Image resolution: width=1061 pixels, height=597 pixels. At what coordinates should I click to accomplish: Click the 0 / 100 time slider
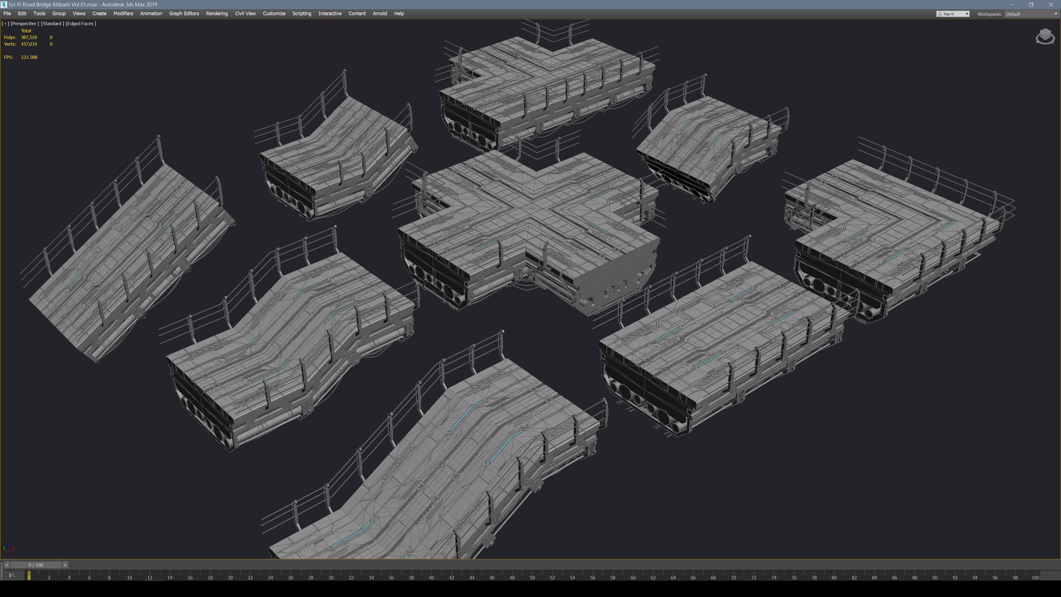coord(36,565)
